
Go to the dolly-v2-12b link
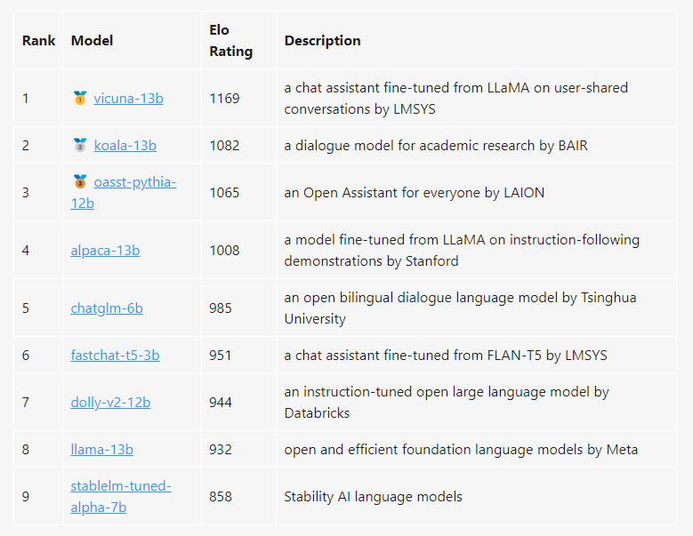click(110, 403)
